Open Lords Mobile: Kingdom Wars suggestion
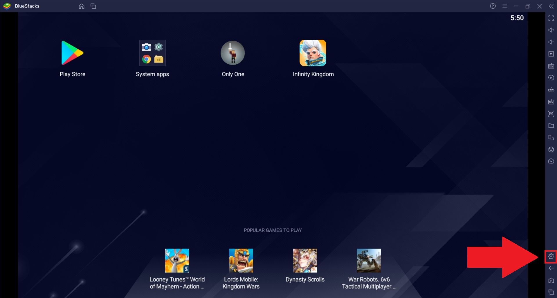The height and width of the screenshot is (298, 557). tap(241, 261)
